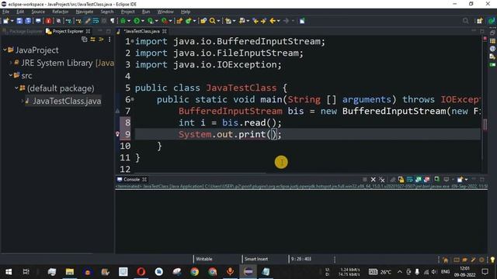The image size is (497, 279).
Task: Click Windows Start button
Action: click(9, 272)
